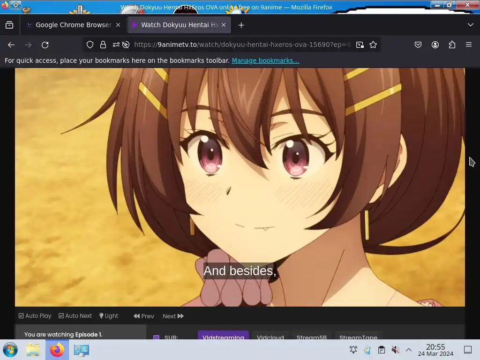Open the window menu icon in titlebar
The width and height of the screenshot is (480, 360).
[15, 5]
